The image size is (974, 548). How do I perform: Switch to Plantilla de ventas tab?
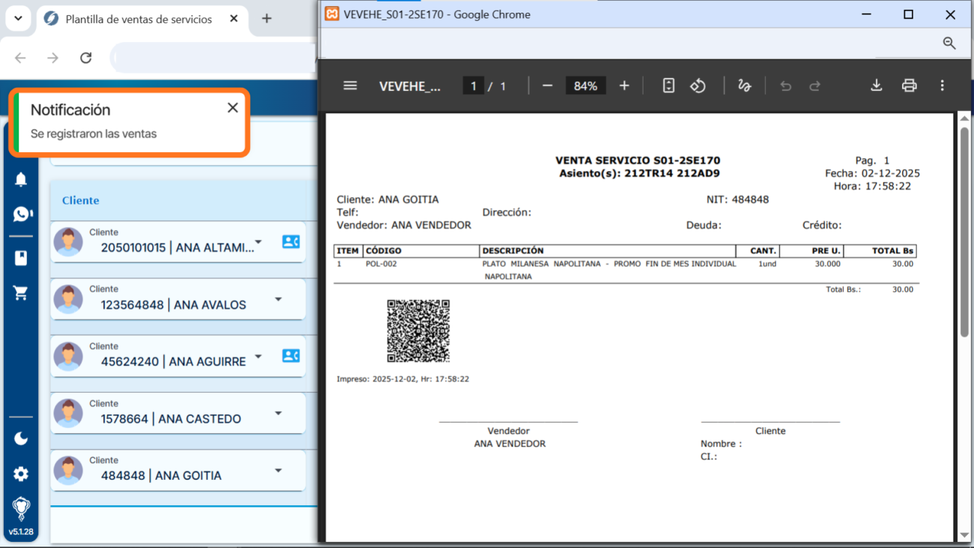point(139,19)
